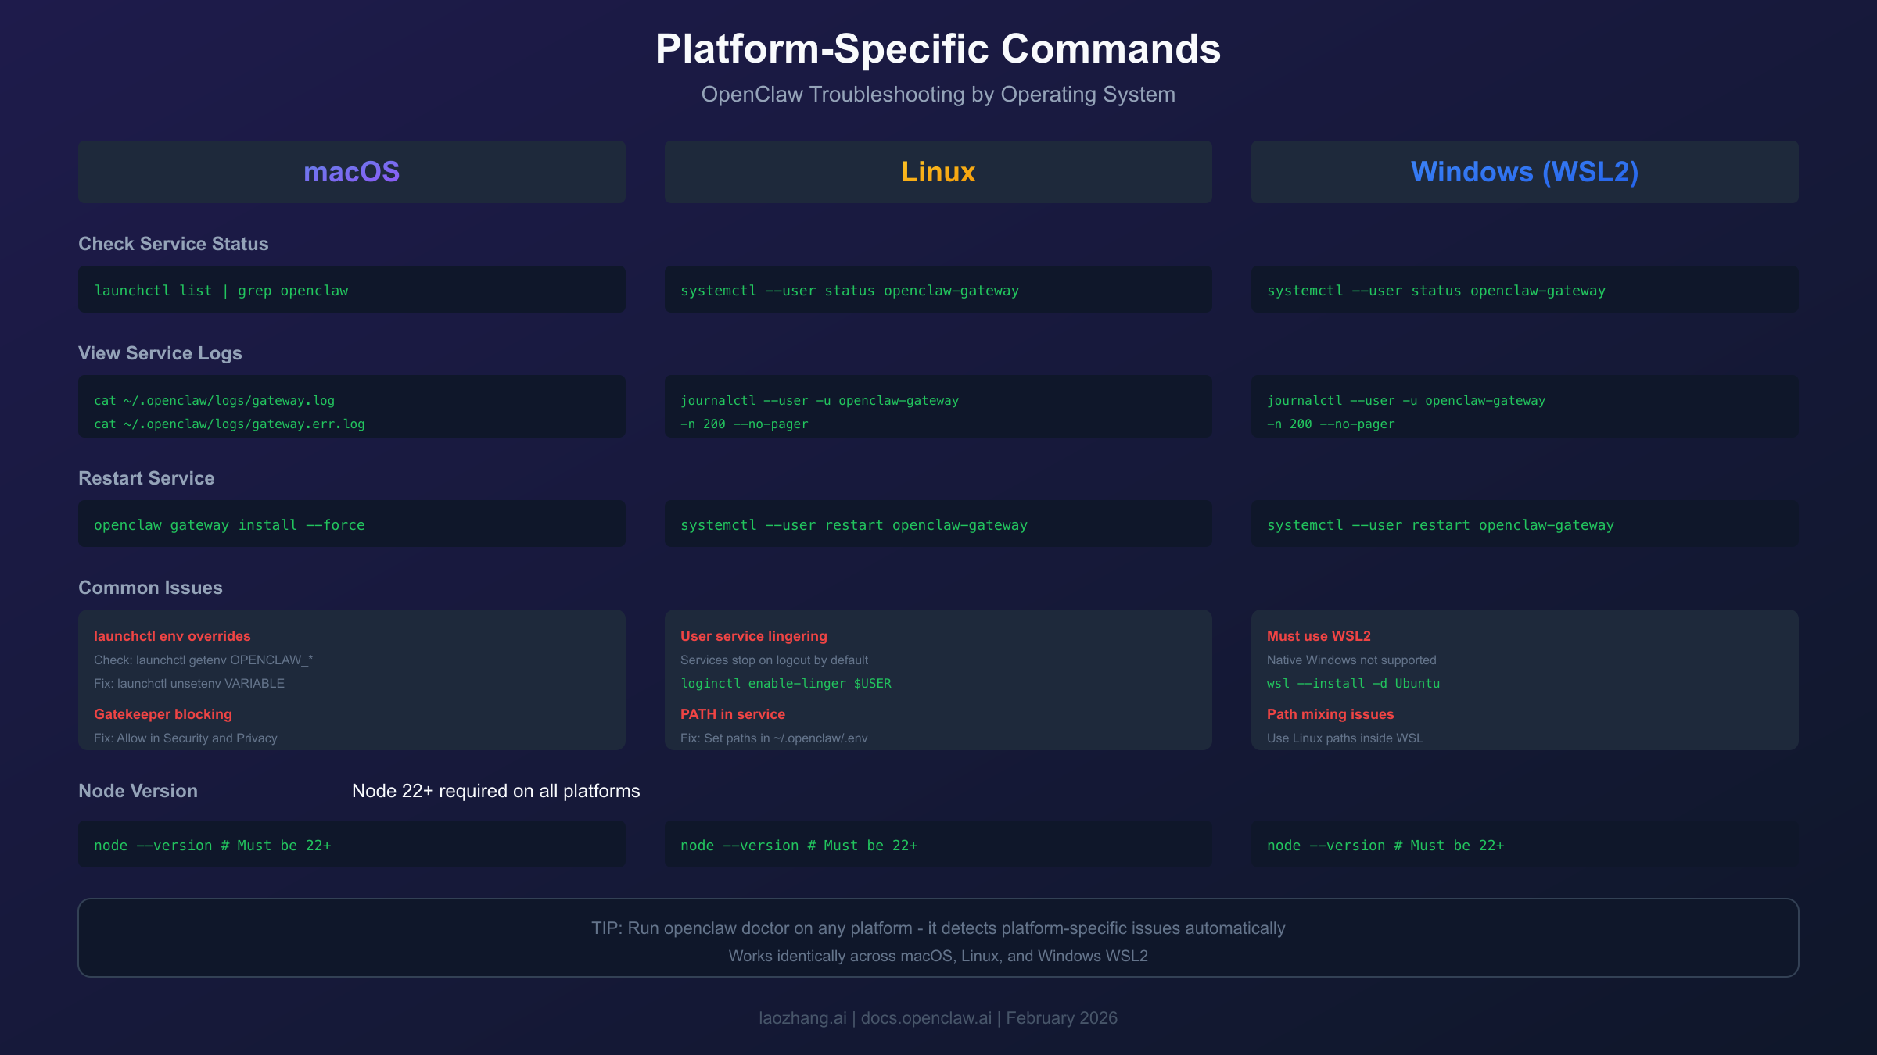Image resolution: width=1877 pixels, height=1055 pixels.
Task: Select the launchctl env overrides issue
Action: (172, 636)
